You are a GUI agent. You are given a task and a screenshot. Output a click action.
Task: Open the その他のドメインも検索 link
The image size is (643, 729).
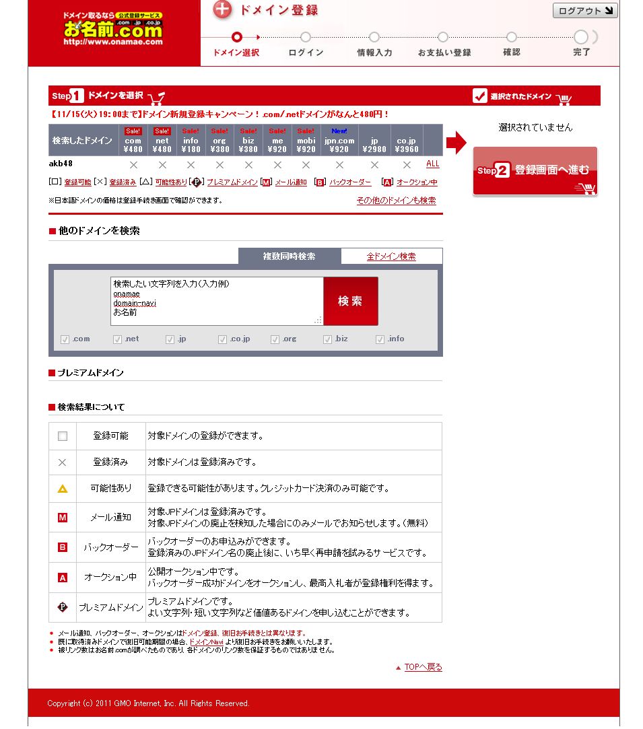396,201
